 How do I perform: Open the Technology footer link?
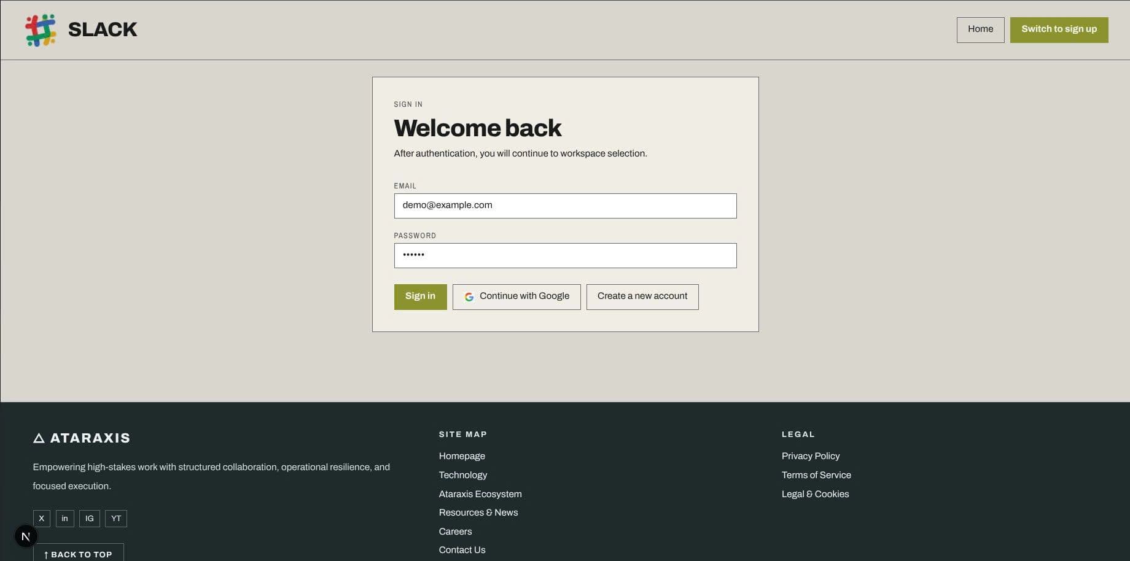[x=463, y=475]
